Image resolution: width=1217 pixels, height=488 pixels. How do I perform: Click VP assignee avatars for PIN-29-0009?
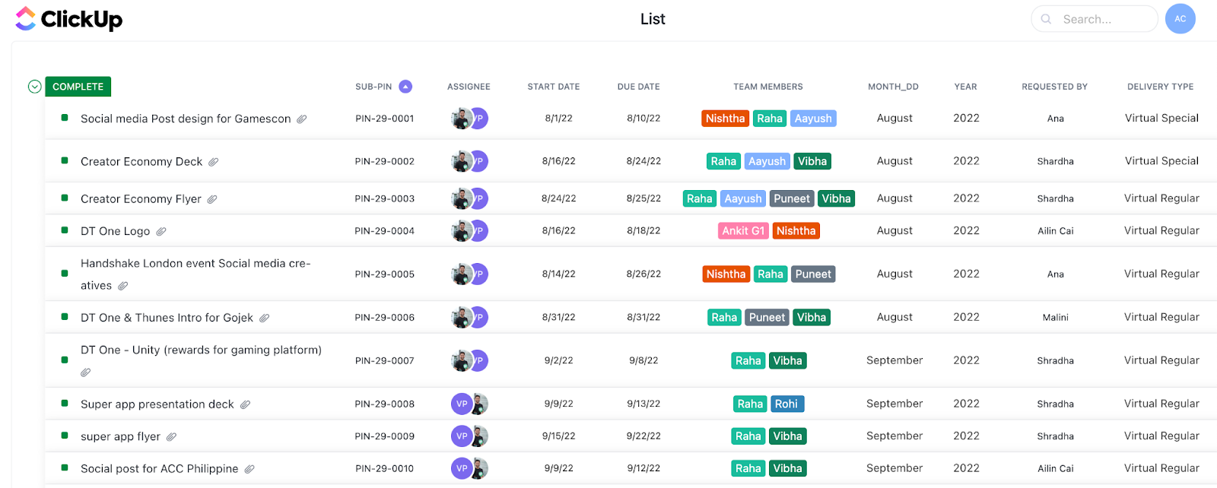point(469,436)
